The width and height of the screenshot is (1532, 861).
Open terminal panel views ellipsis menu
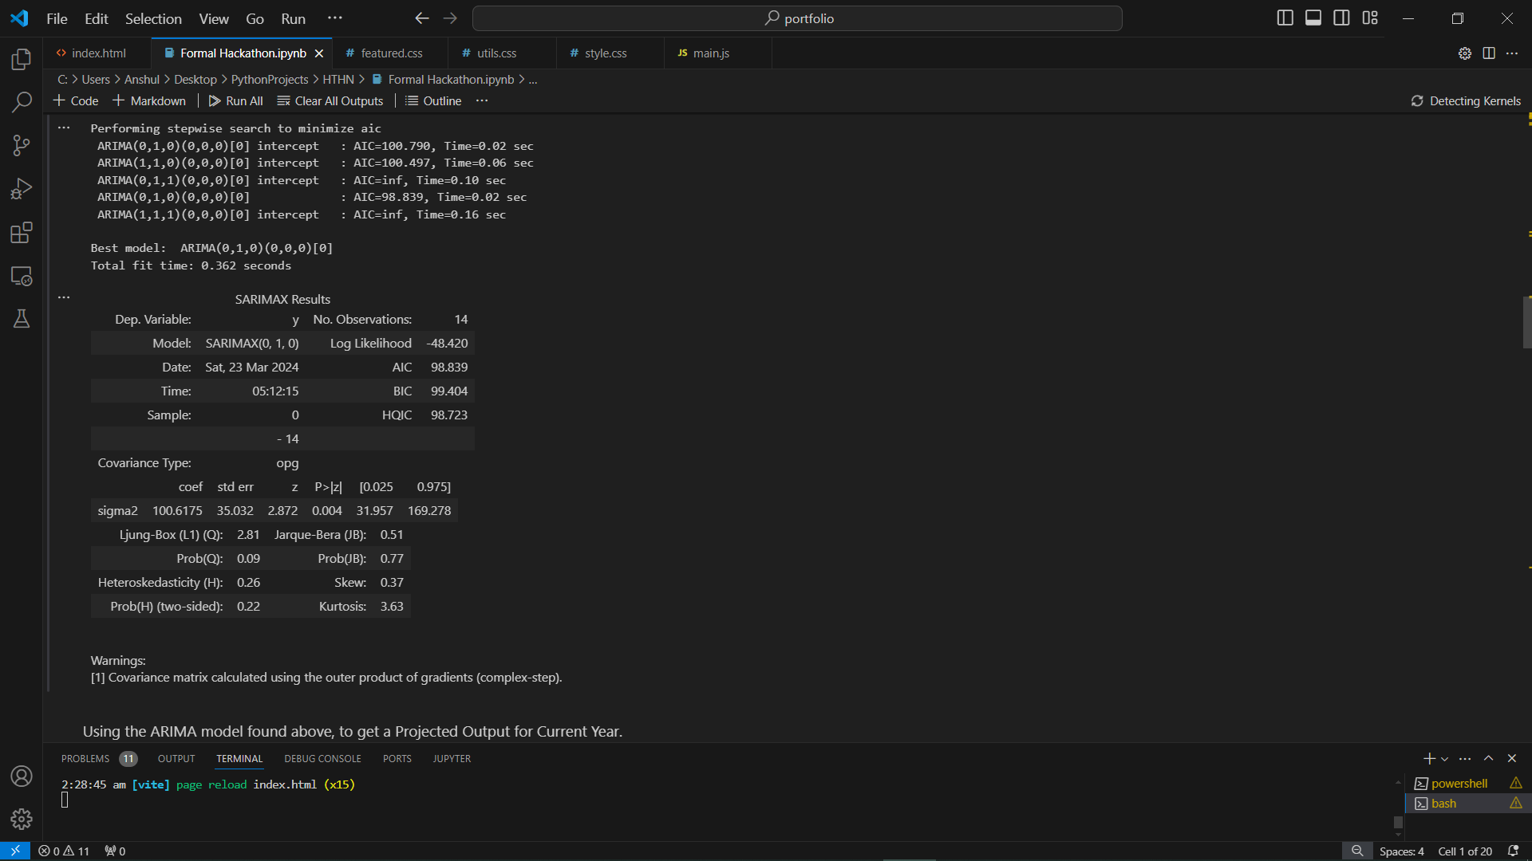tap(1465, 759)
